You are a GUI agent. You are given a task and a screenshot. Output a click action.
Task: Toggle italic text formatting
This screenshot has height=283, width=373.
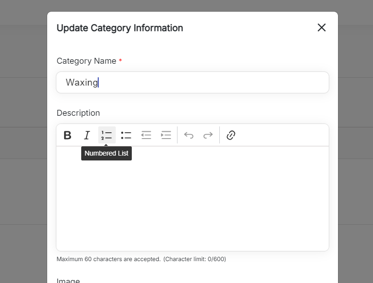click(x=87, y=135)
